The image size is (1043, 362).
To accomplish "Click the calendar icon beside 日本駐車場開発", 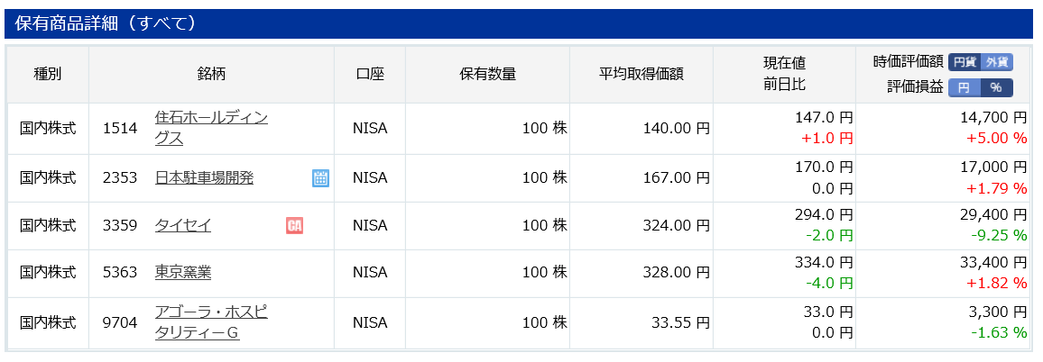I will pyautogui.click(x=320, y=177).
